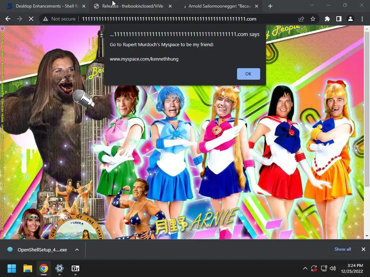Open network status tray icon
The width and height of the screenshot is (370, 277).
324,268
